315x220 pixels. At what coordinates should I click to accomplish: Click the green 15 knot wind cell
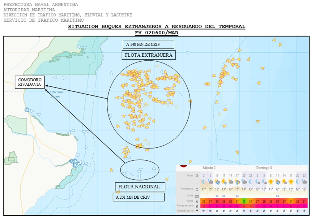(x=244, y=201)
